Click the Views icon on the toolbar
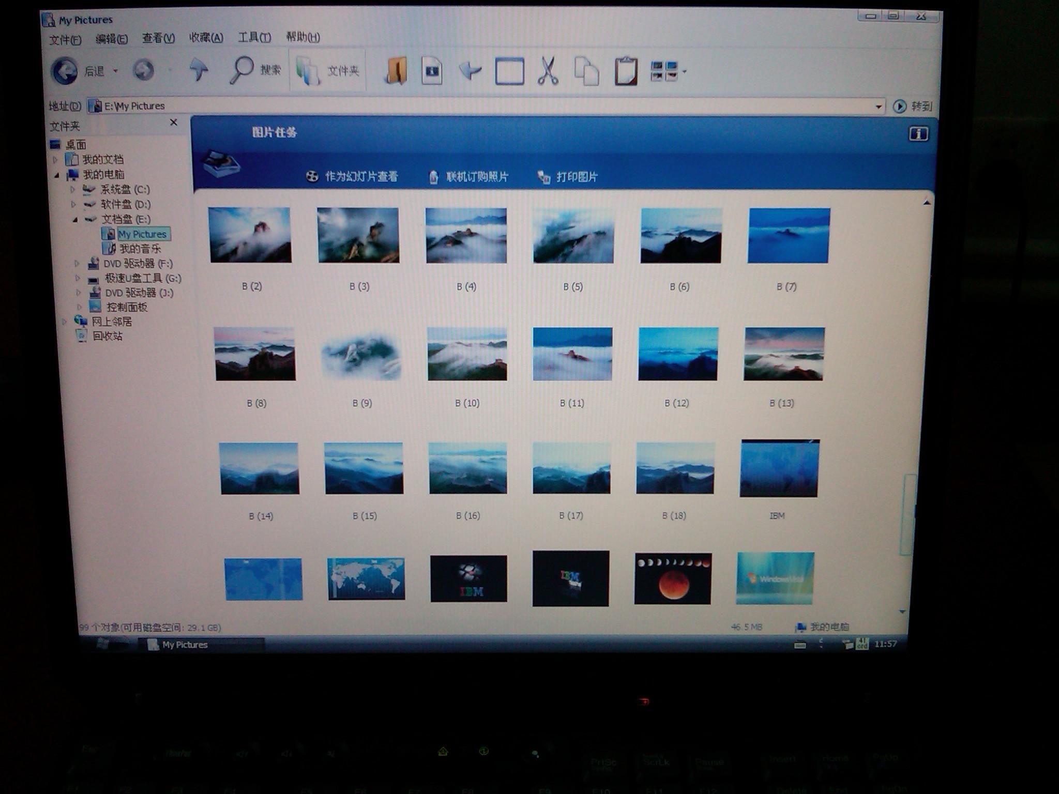Screen dimensions: 1059x794 click(x=664, y=70)
